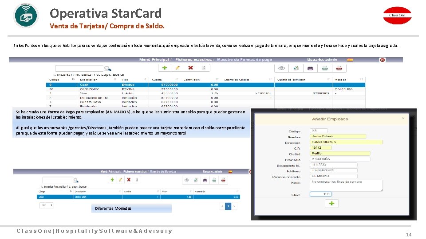Click eye view icon in Monedas toolbar
Screen dimensions: 426x239
187,180
